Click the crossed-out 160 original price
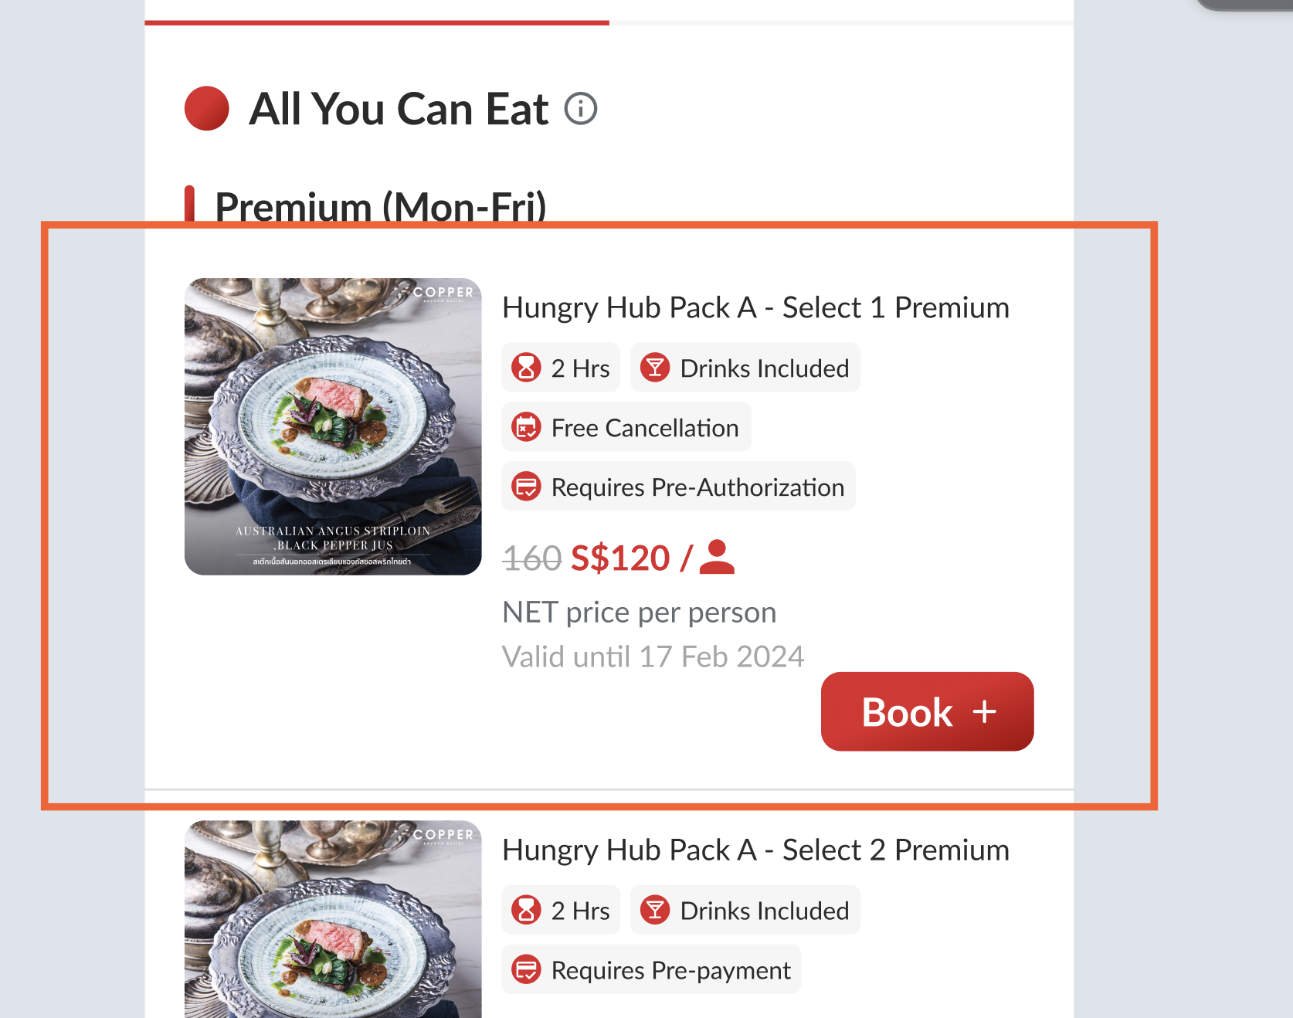 [x=532, y=558]
